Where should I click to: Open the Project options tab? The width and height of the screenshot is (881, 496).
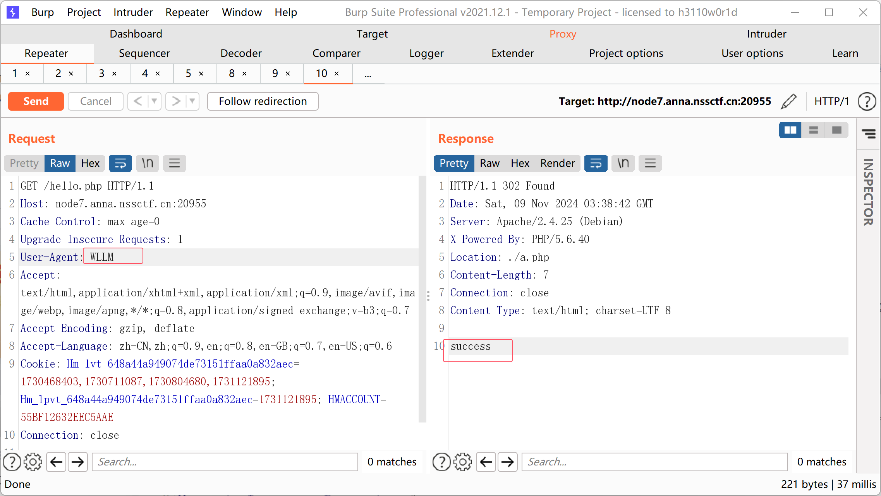point(626,53)
